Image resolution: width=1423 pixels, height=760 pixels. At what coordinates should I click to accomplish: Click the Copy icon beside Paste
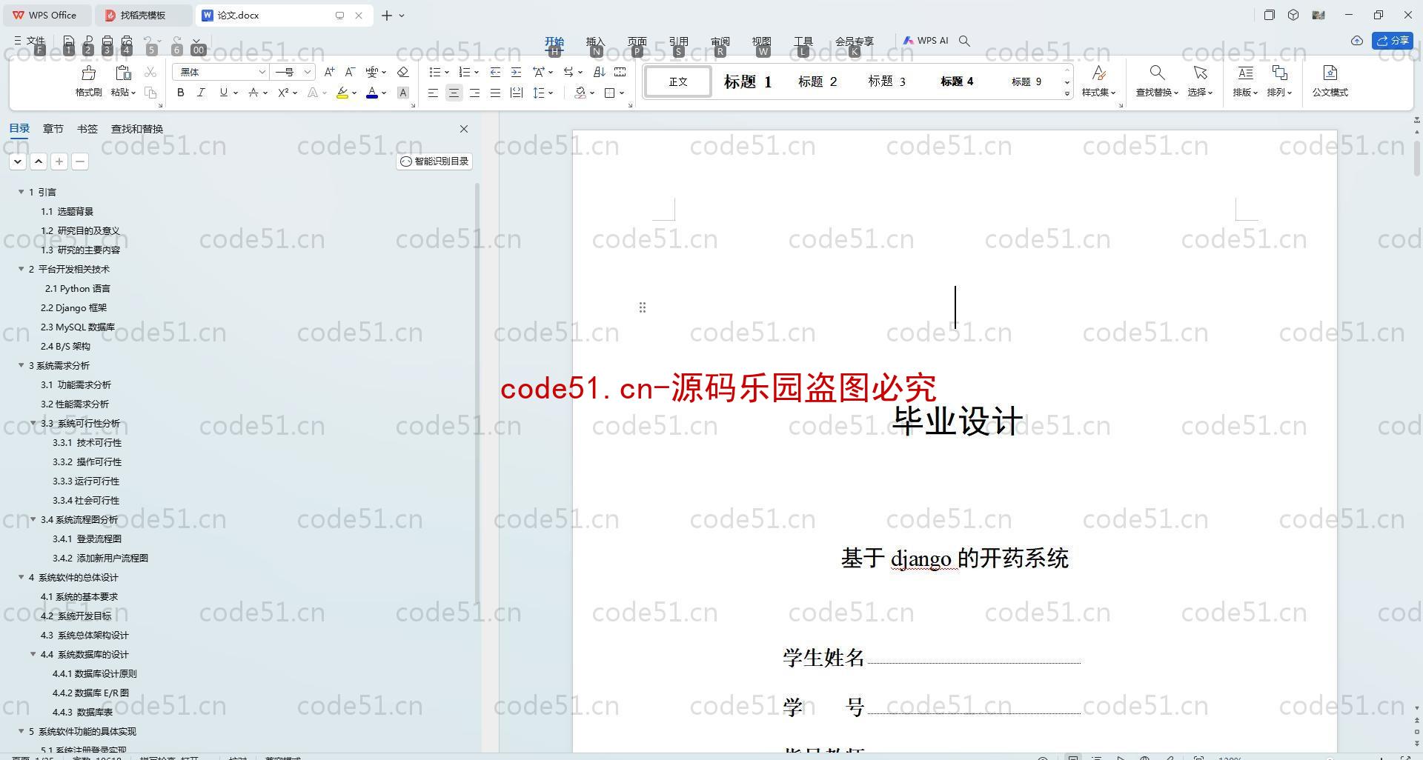tap(150, 93)
